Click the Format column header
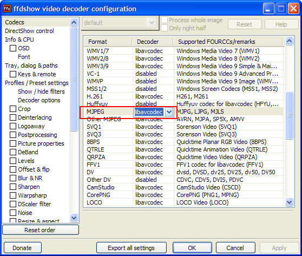302x256 pixels. (108, 42)
